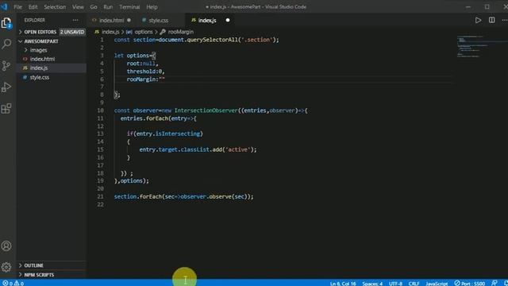Open the Extensions view
Image resolution: width=508 pixels, height=286 pixels.
click(x=6, y=109)
